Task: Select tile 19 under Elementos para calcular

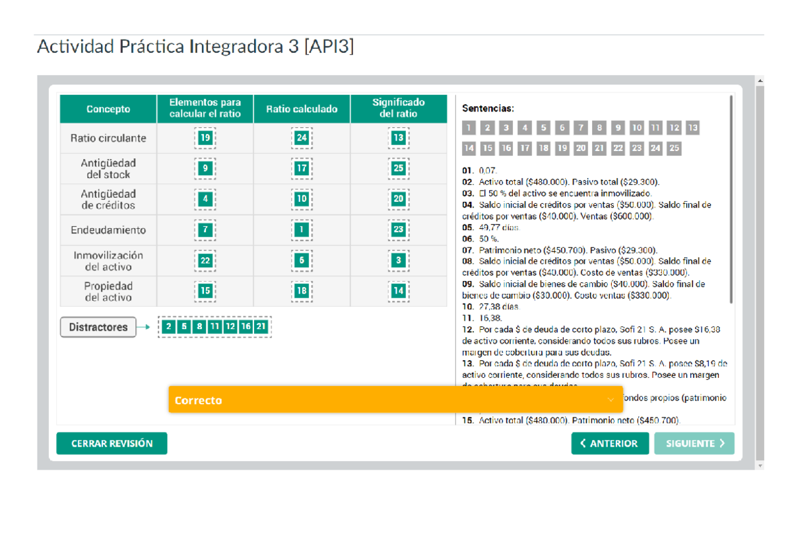Action: click(x=205, y=138)
